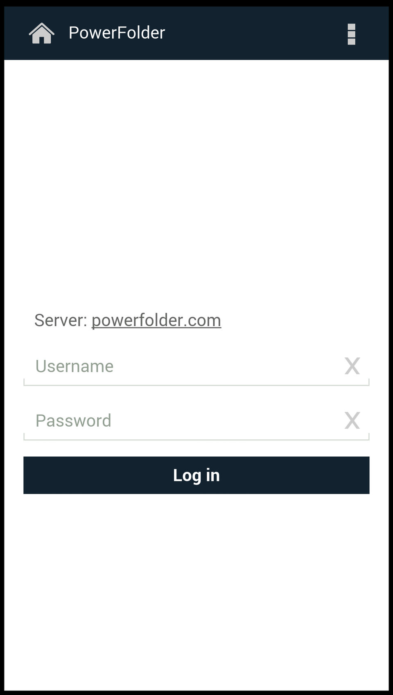Click the Server label text

(61, 320)
